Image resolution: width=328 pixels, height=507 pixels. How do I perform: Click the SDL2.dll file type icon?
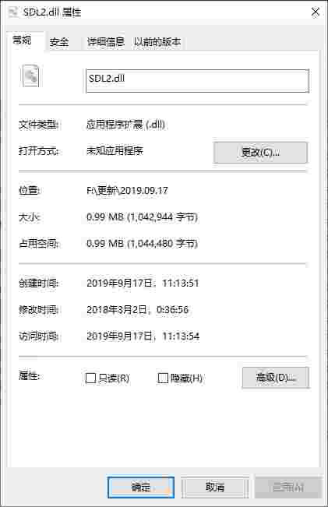(x=30, y=76)
